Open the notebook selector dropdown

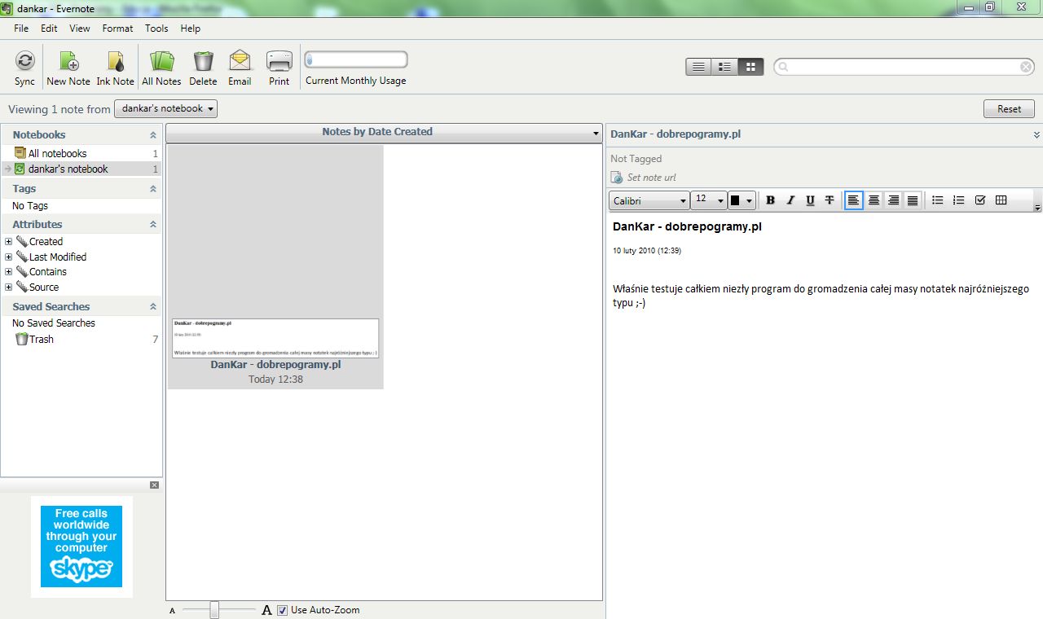tap(166, 108)
